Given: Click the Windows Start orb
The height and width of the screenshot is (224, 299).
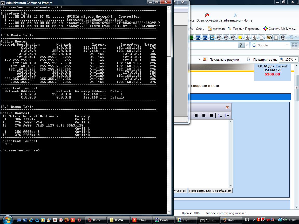Looking at the screenshot, I should tap(7, 220).
